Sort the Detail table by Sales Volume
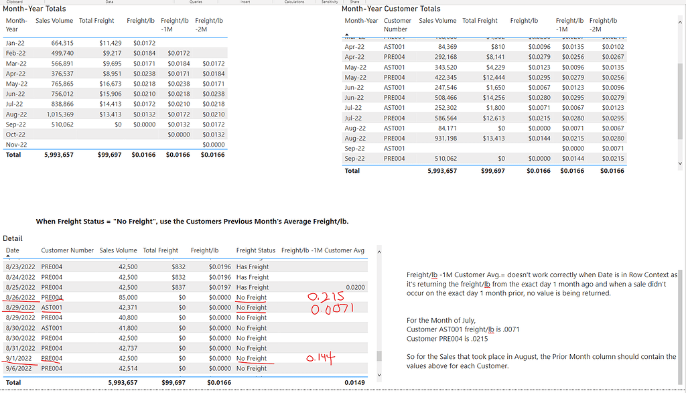 coord(118,250)
